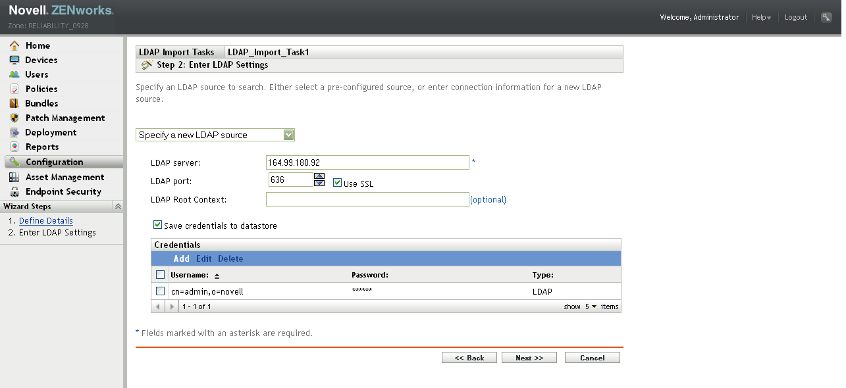Click the Next button
846x388 pixels.
tap(529, 357)
